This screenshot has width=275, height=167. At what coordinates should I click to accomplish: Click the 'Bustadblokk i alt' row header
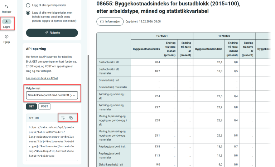click(x=114, y=62)
